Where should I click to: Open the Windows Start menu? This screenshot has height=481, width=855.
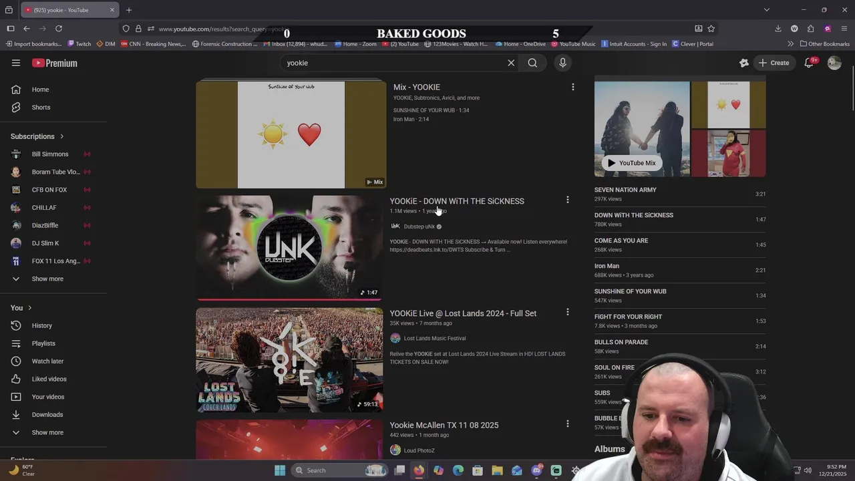[280, 470]
